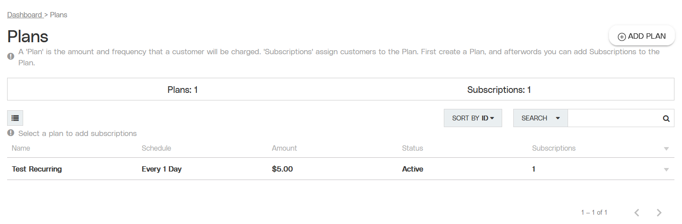This screenshot has height=224, width=682.
Task: Click the Schedule column header
Action: click(156, 148)
